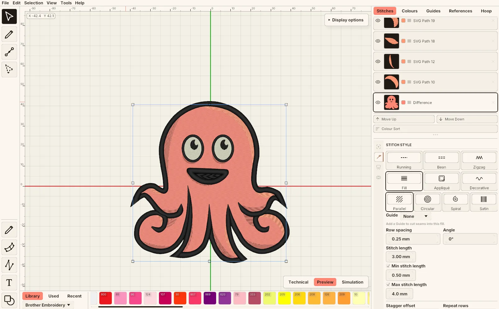Open the Tools menu
Image resolution: width=499 pixels, height=309 pixels.
pos(66,3)
